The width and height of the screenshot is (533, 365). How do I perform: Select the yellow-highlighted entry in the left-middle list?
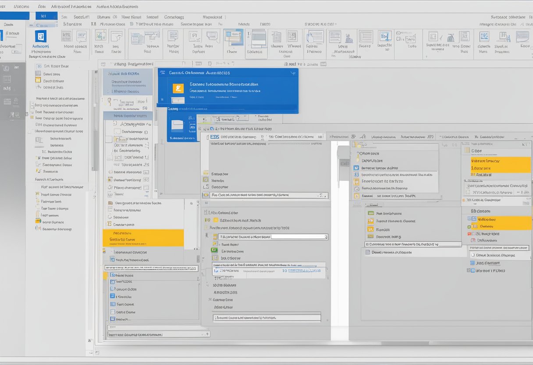tap(143, 237)
